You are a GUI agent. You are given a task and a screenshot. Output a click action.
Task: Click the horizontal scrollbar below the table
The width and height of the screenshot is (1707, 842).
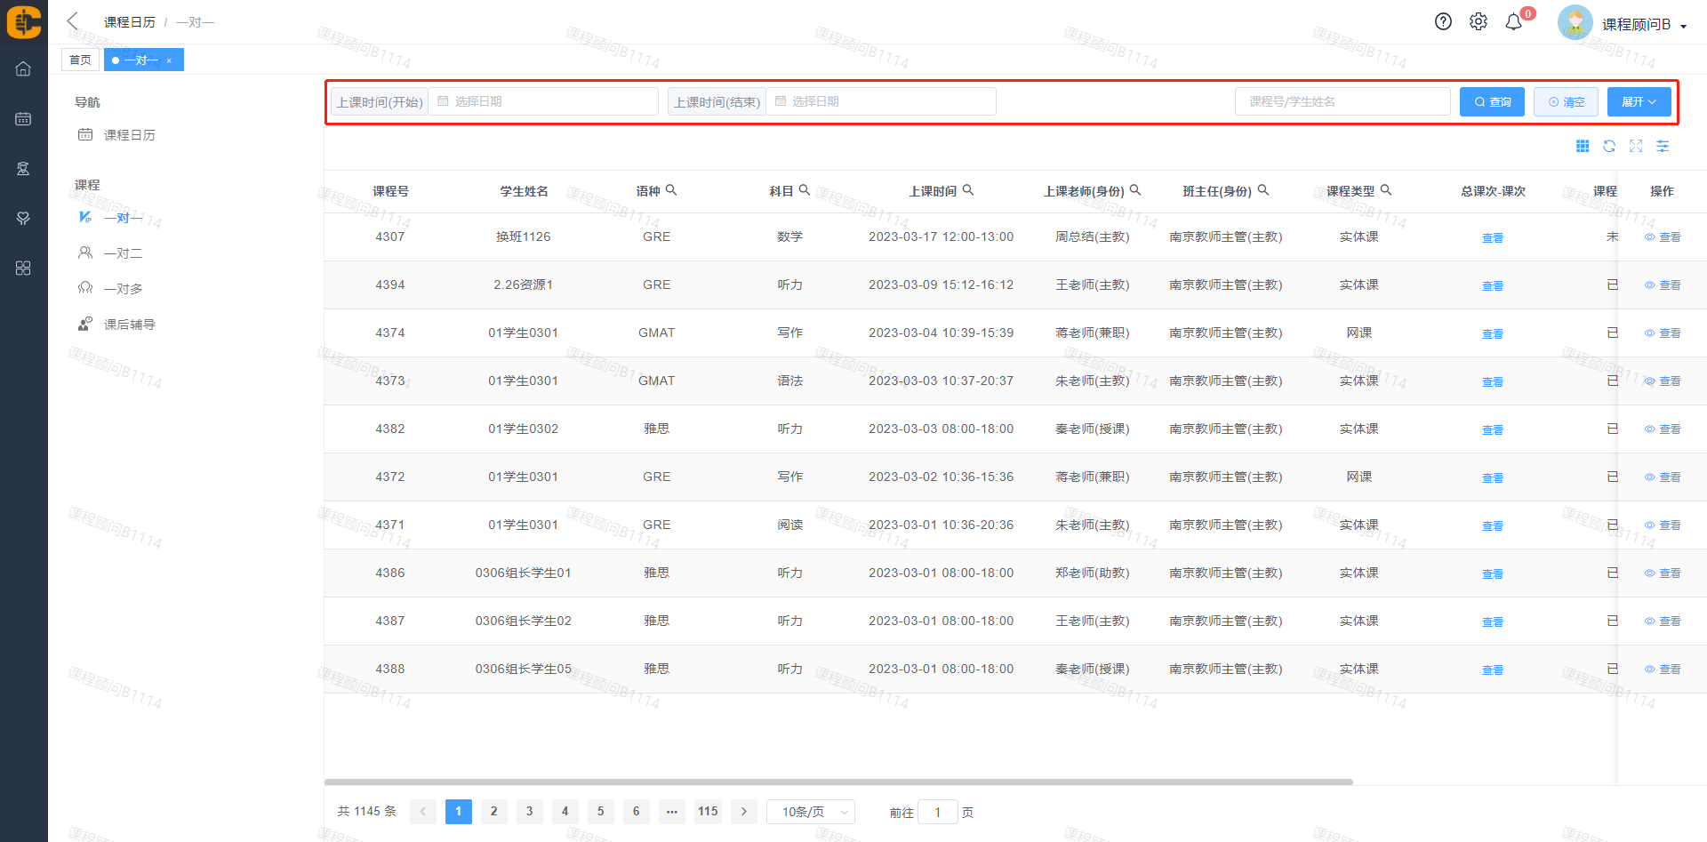[837, 782]
